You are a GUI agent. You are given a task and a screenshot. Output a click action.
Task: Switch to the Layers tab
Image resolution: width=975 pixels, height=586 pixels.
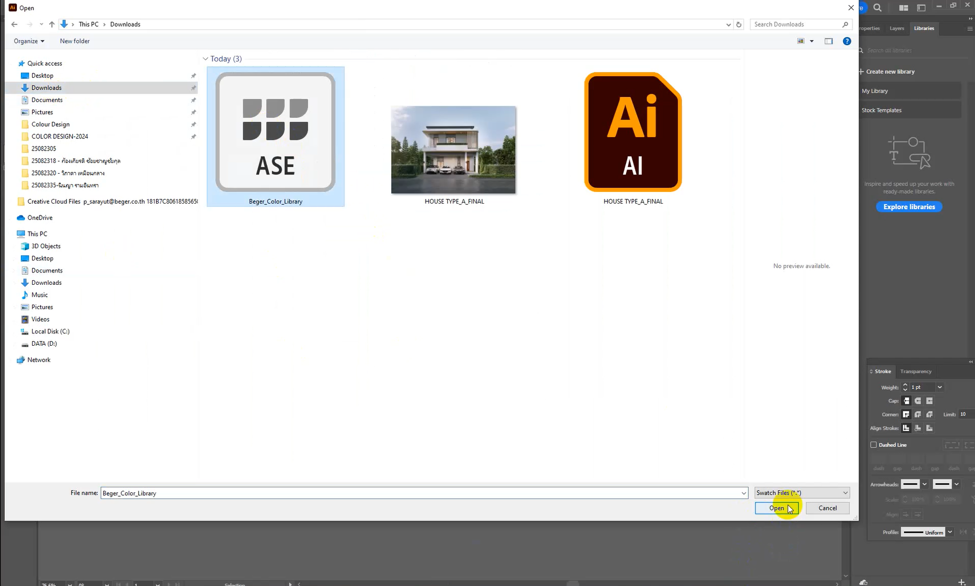(897, 28)
